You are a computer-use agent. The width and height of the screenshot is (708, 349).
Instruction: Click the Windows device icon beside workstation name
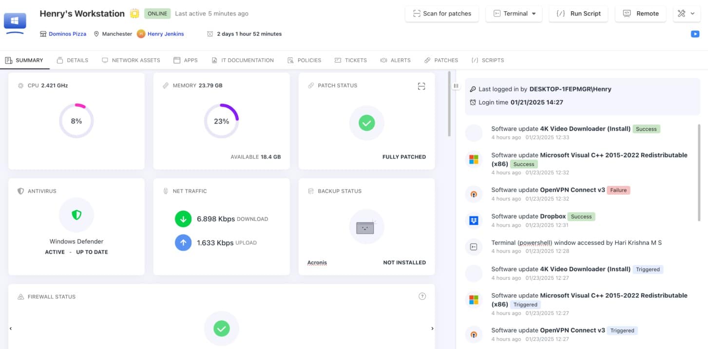(15, 22)
